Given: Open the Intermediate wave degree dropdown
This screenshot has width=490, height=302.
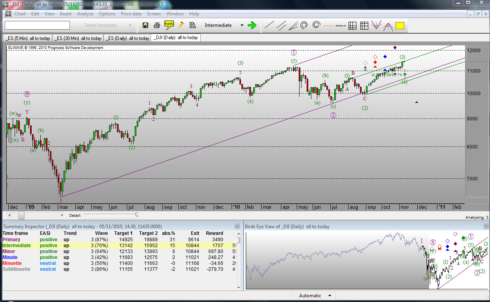Looking at the screenshot, I should click(x=242, y=25).
